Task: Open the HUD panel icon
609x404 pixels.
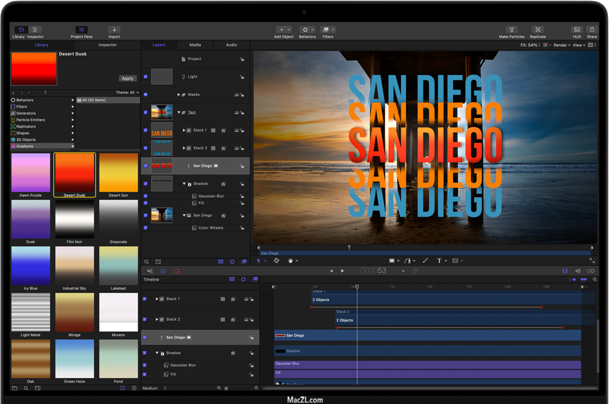Action: [x=577, y=30]
